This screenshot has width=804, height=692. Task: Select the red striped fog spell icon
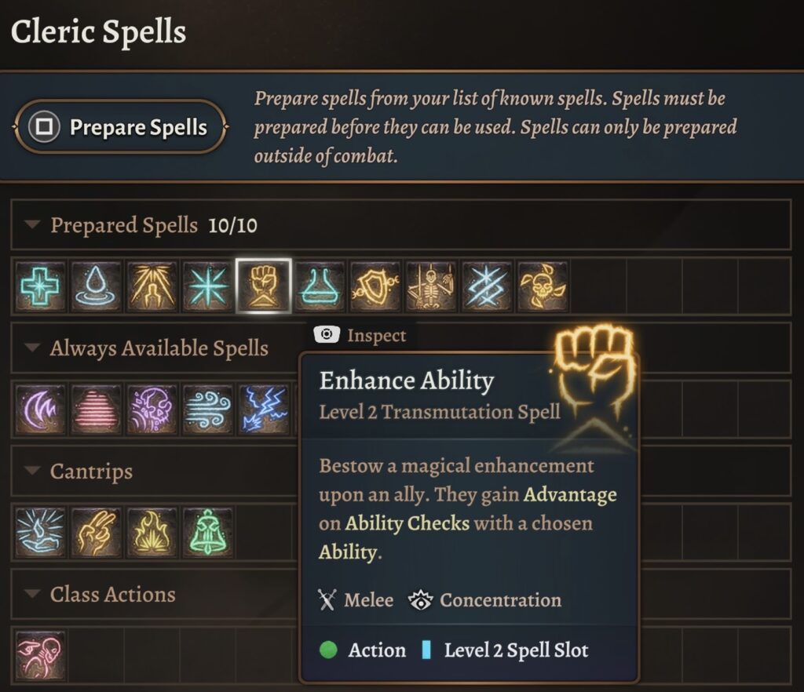97,410
